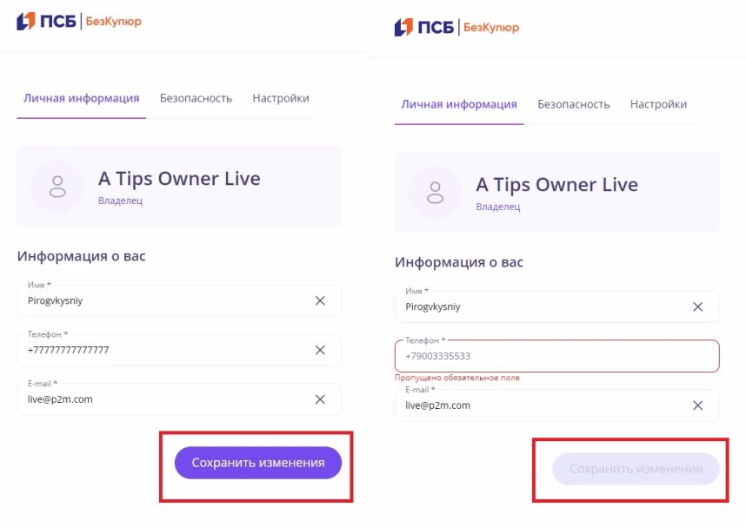Focus the empty Телефон field with red border
The width and height of the screenshot is (746, 527).
(x=557, y=356)
